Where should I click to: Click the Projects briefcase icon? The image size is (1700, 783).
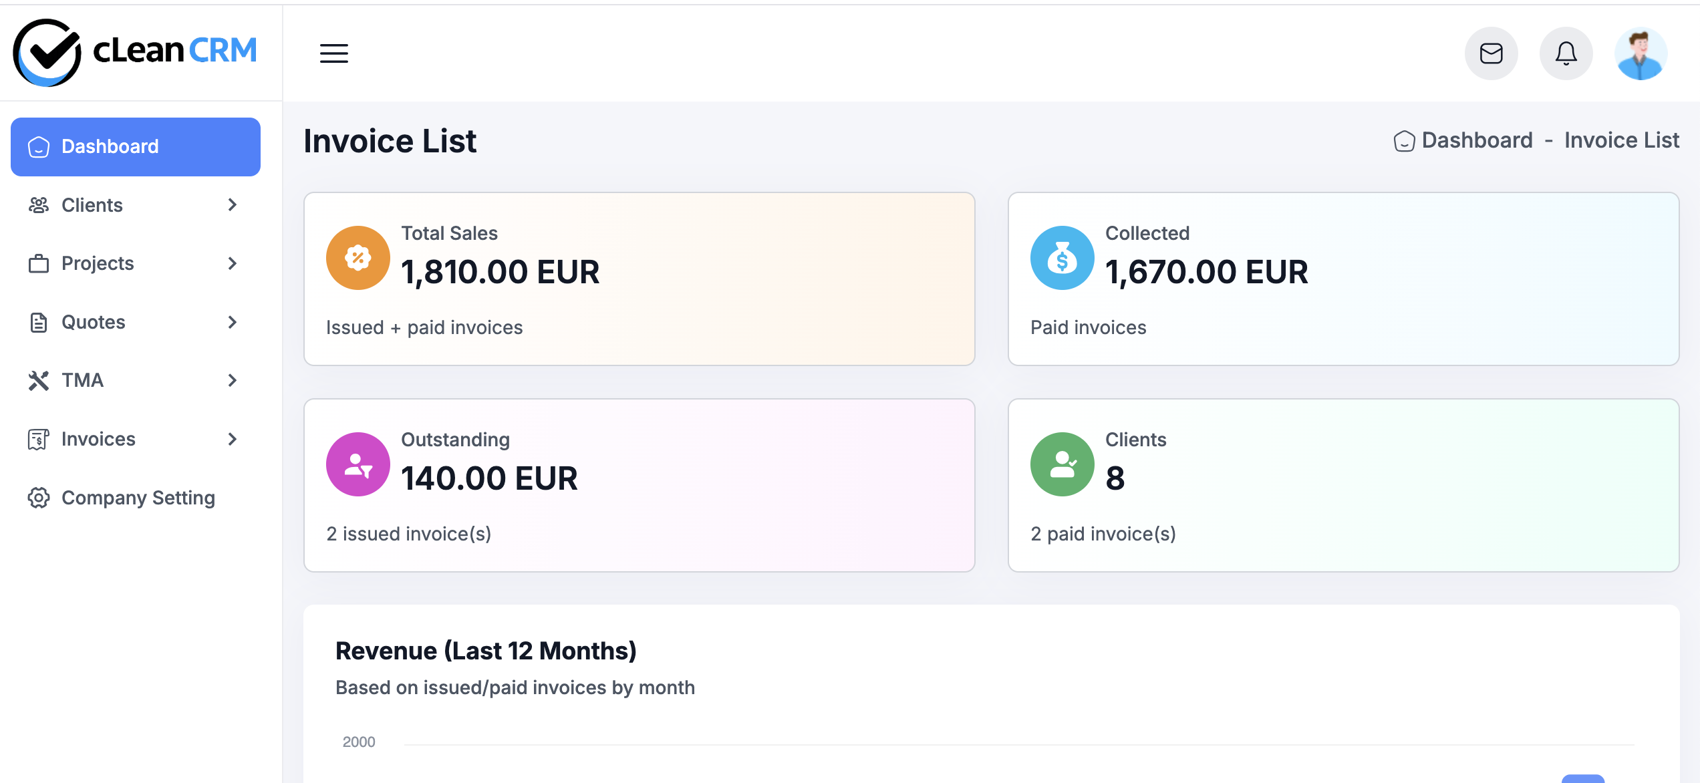[x=39, y=263]
